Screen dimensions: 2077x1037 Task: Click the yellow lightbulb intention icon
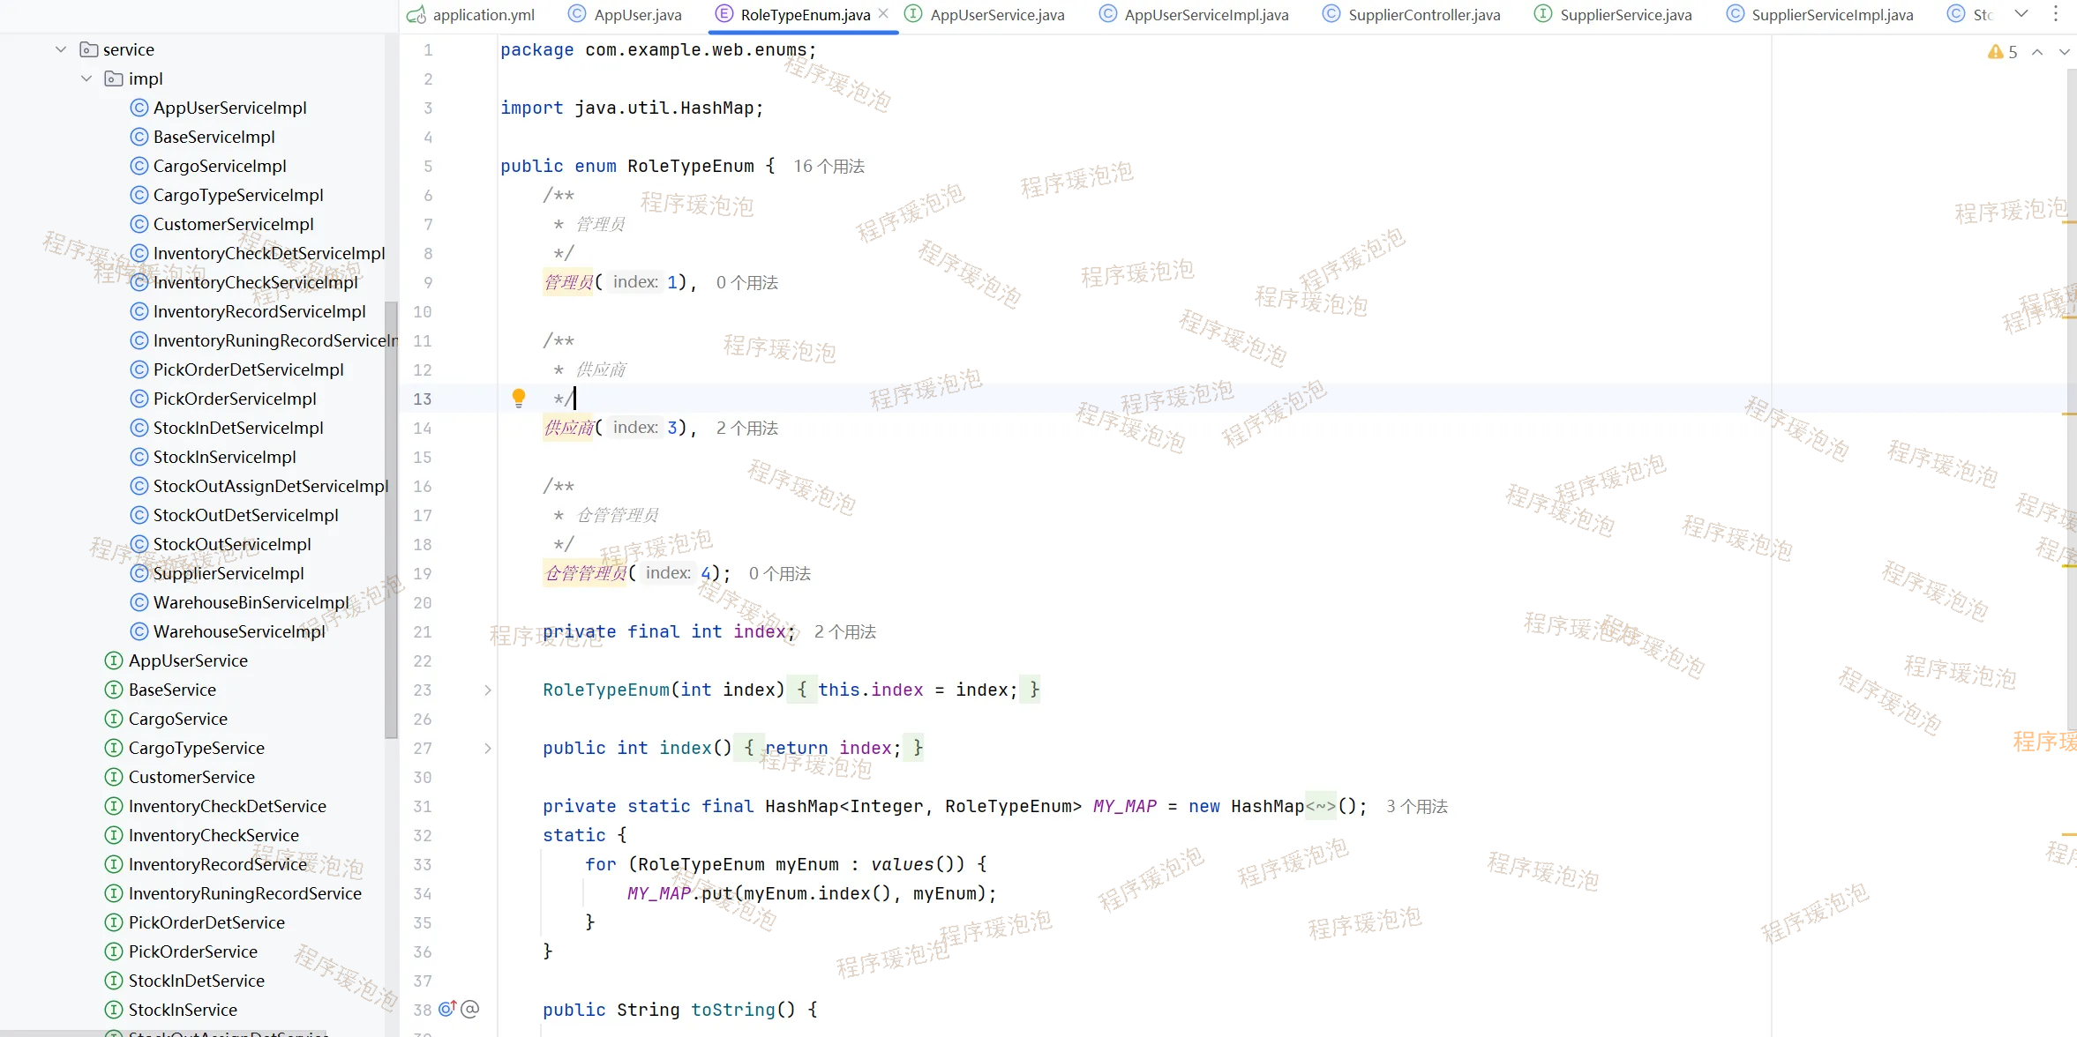(x=519, y=397)
